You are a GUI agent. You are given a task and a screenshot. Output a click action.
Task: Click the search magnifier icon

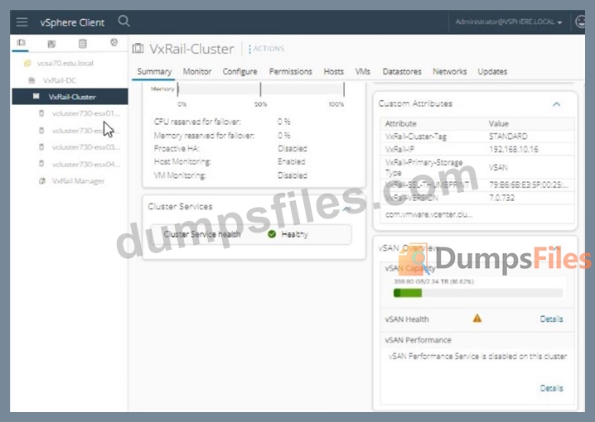tap(124, 22)
